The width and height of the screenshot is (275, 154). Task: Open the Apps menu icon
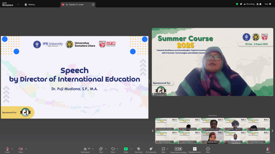point(163,149)
